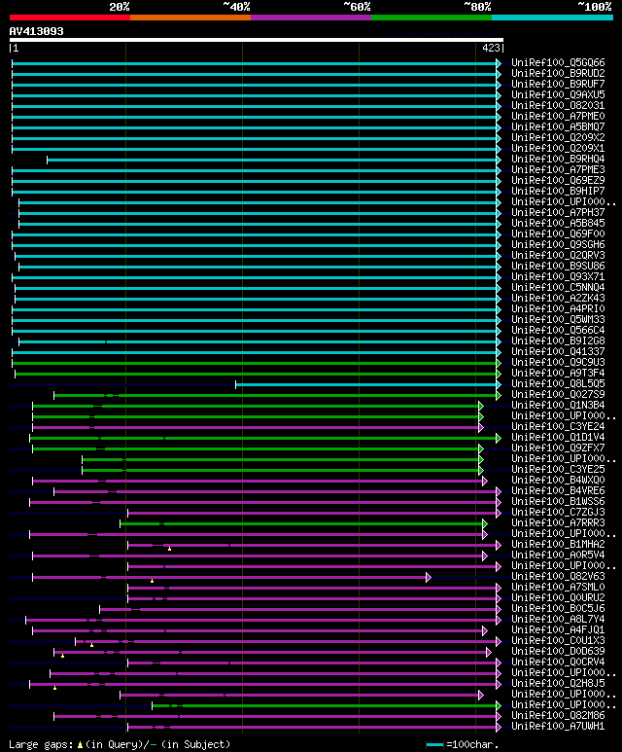Select the UniRef100_Q1N3B4 label
622x752 pixels.
558,406
